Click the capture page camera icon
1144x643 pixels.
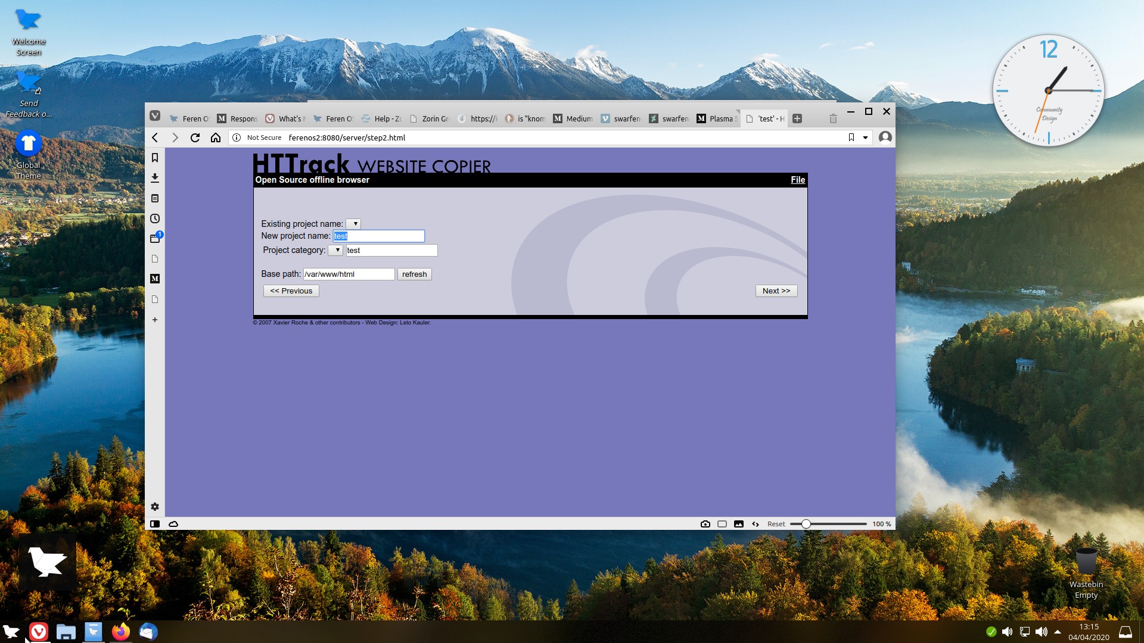(705, 524)
